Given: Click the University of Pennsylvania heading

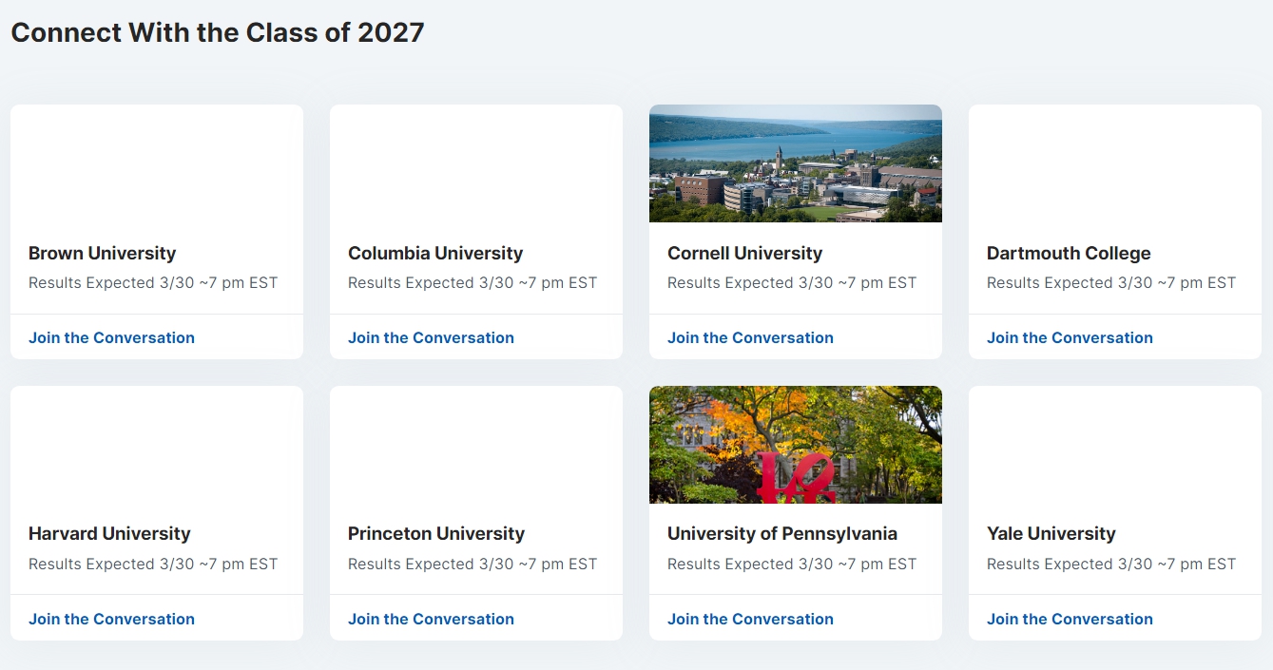Looking at the screenshot, I should (782, 533).
